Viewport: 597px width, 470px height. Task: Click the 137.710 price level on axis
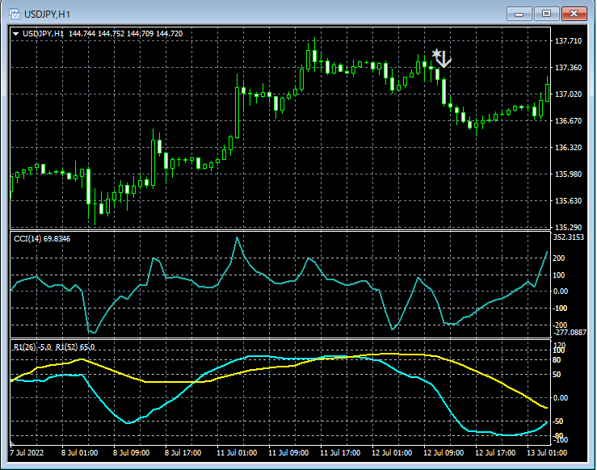pos(570,41)
